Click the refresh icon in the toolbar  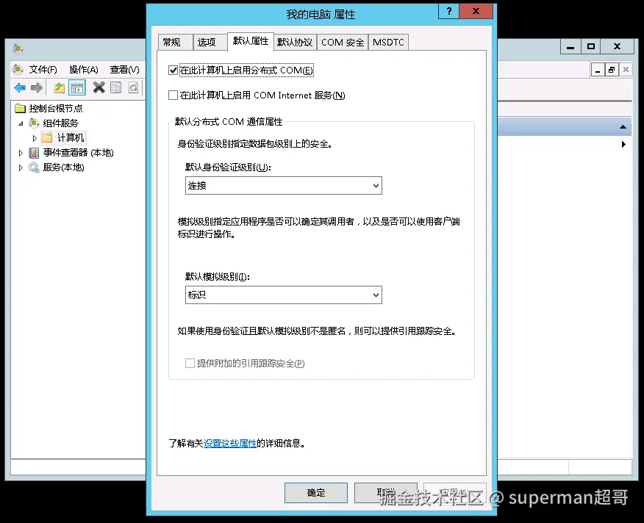[134, 87]
